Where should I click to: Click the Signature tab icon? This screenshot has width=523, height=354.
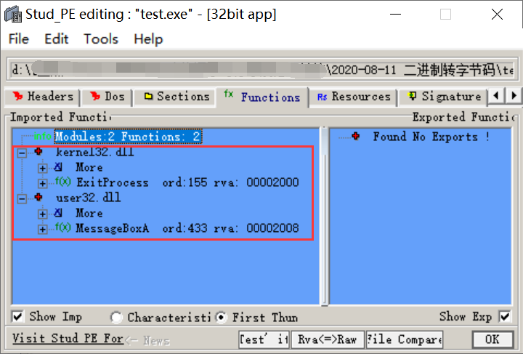point(413,96)
